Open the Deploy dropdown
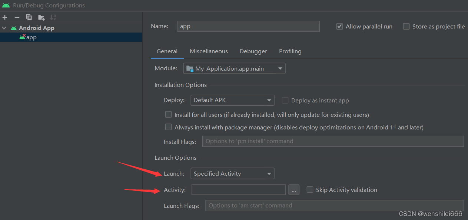468x220 pixels. coord(269,100)
